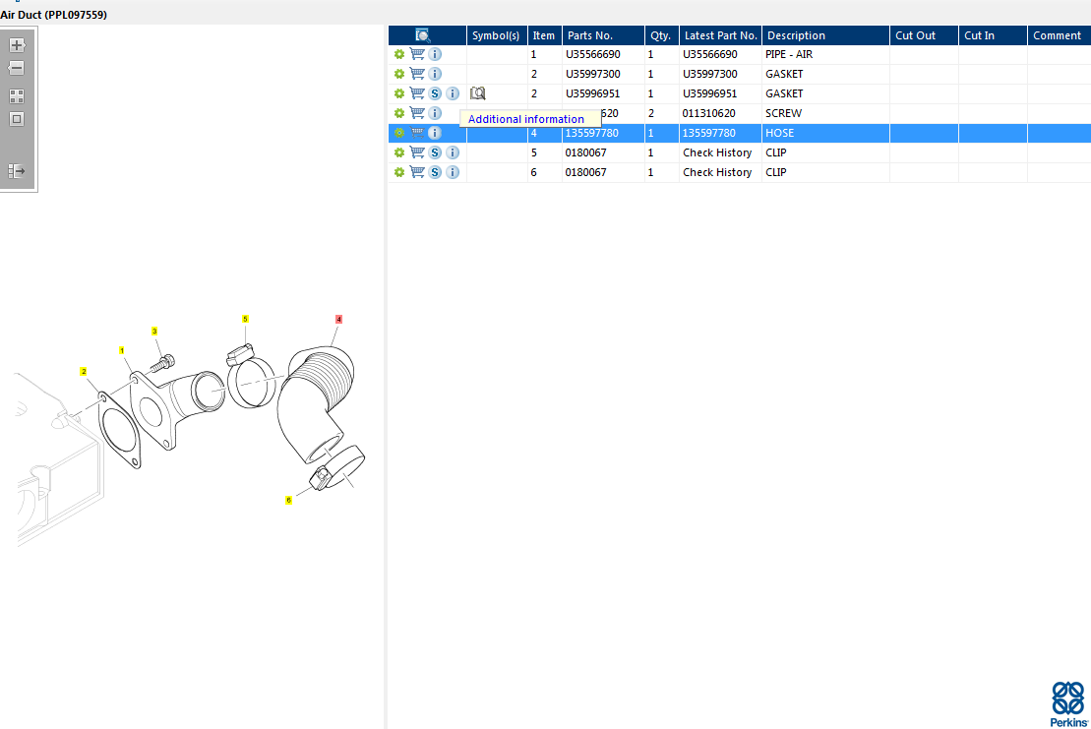Select callout 2 in the diagram

pos(84,372)
